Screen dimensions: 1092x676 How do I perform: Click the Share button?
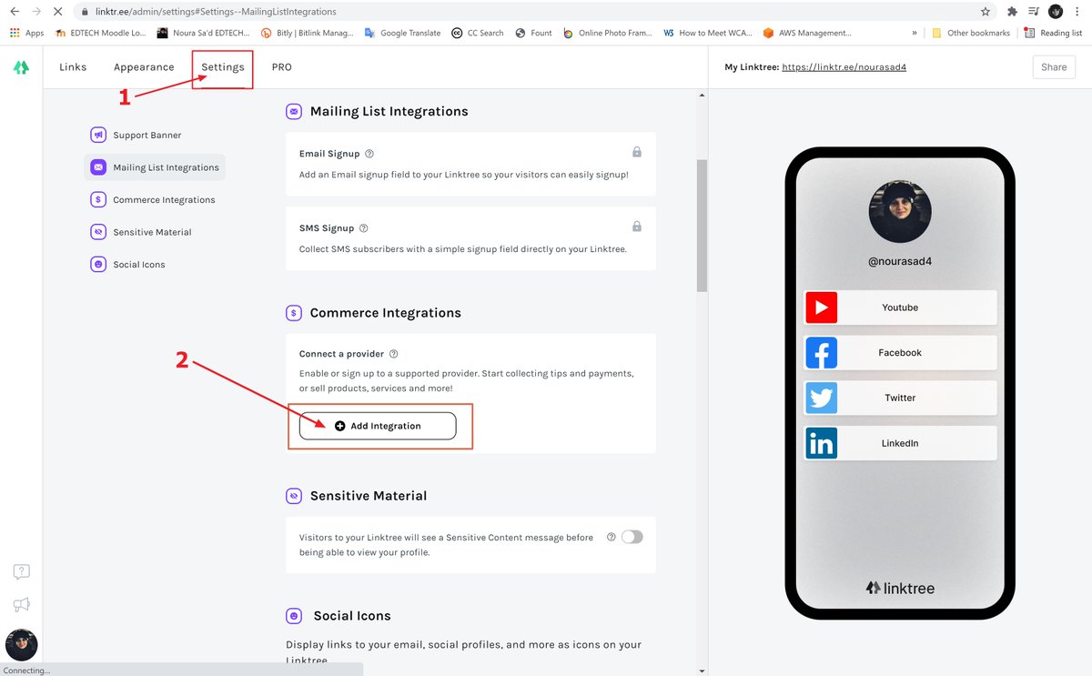pos(1054,67)
